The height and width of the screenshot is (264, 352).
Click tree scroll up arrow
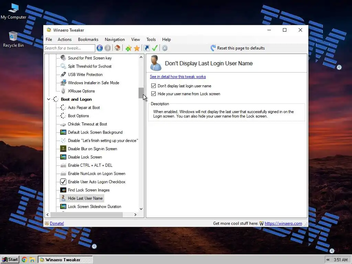tap(141, 57)
